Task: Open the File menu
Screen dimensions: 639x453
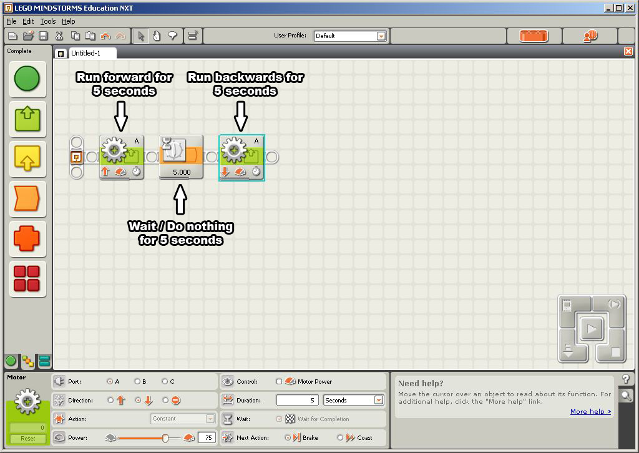Action: pyautogui.click(x=11, y=21)
